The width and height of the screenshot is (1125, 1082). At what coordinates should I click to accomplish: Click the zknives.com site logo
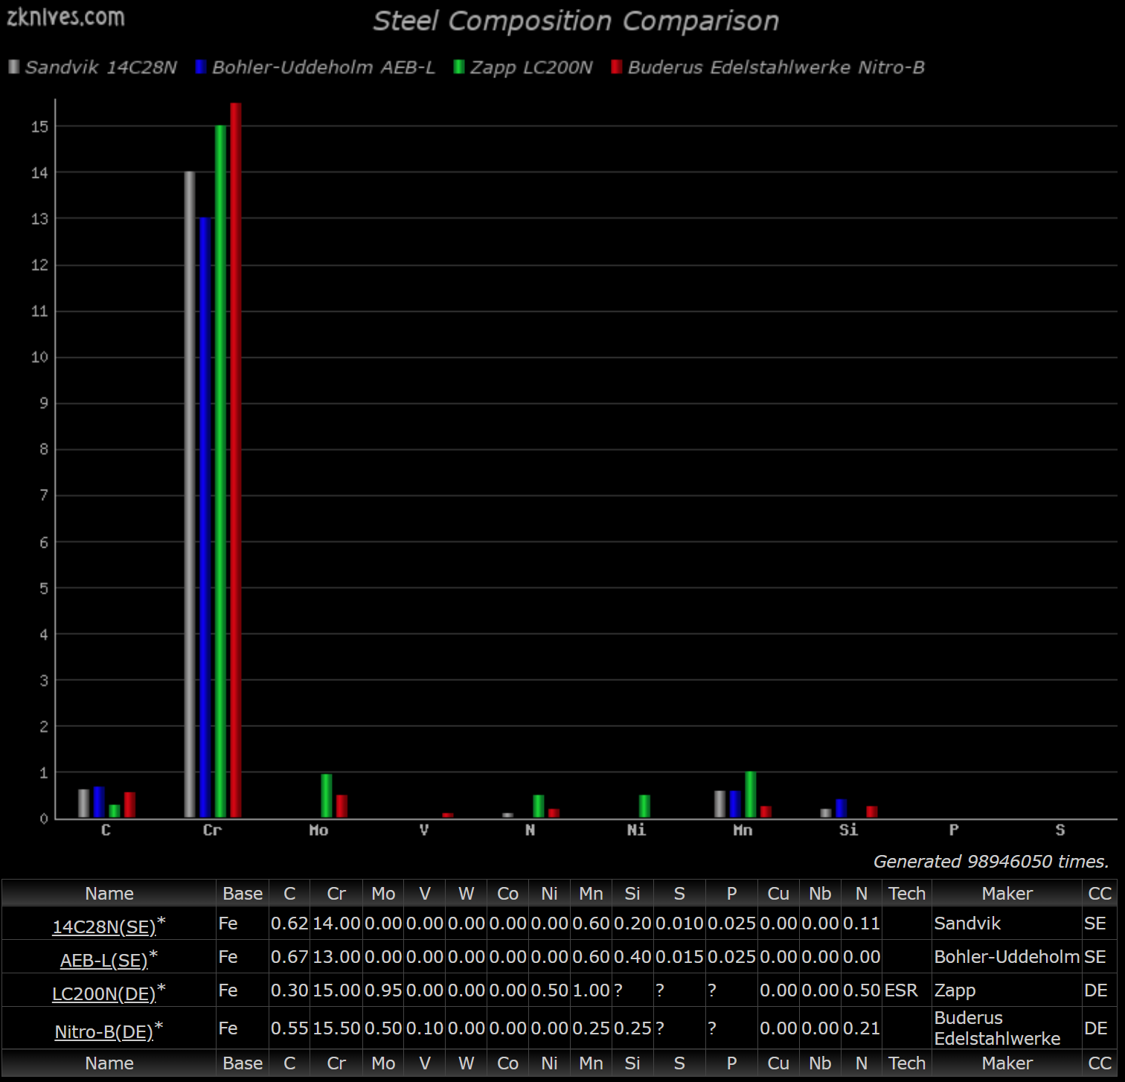click(x=65, y=17)
